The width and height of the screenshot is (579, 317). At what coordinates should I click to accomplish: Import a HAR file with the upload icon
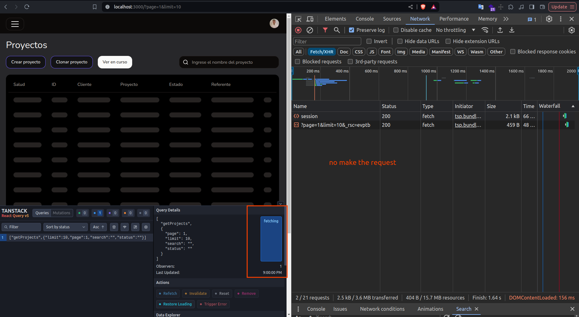click(x=500, y=30)
